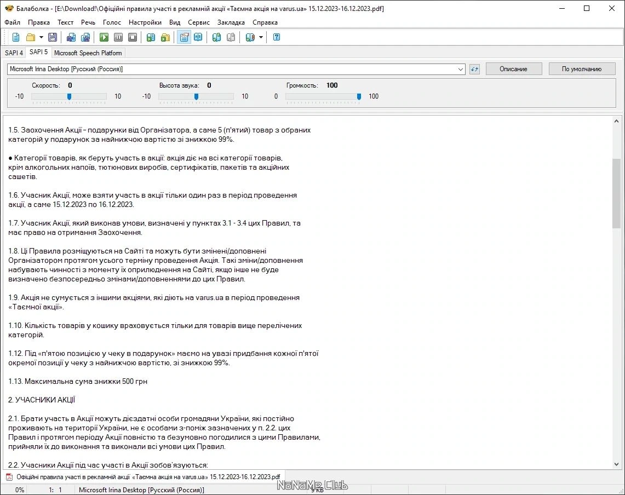The image size is (625, 495).
Task: Open the Закладка menu
Action: click(x=231, y=22)
